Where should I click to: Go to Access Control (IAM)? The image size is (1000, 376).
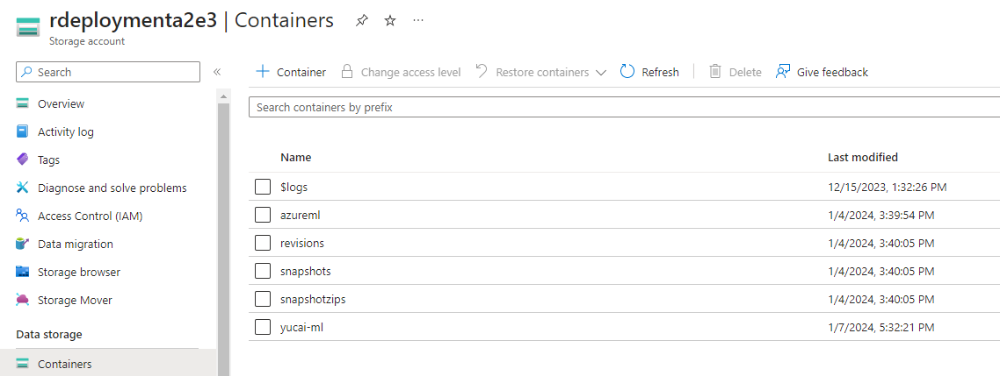click(x=90, y=216)
